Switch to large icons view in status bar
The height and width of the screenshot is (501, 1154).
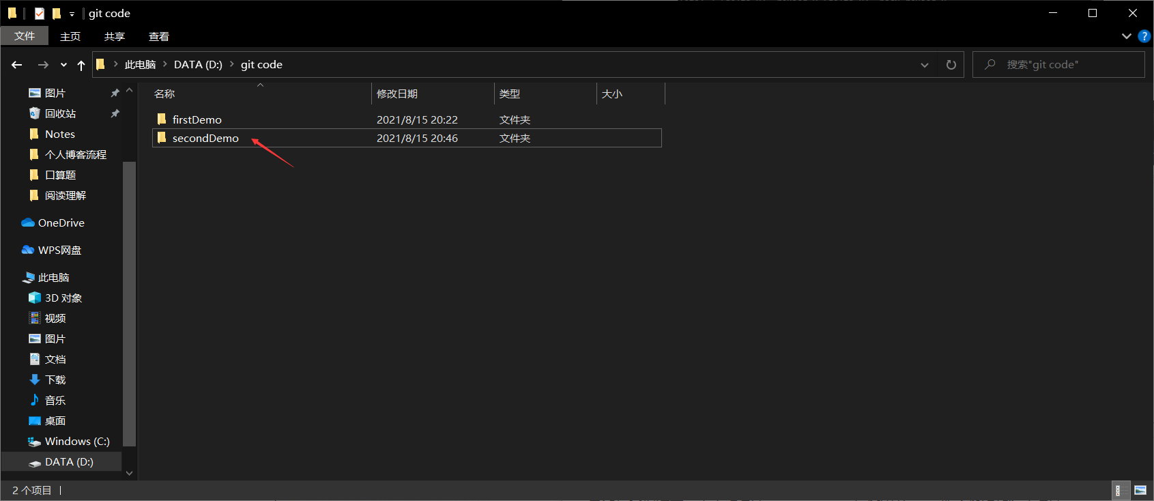1140,490
